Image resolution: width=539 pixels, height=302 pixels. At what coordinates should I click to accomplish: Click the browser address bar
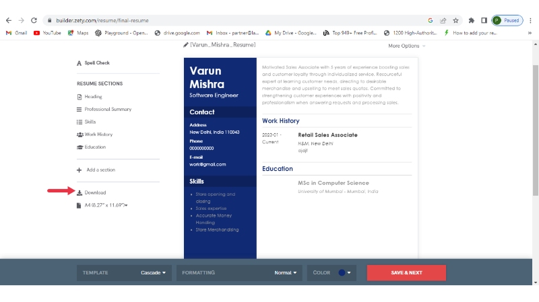click(x=236, y=20)
